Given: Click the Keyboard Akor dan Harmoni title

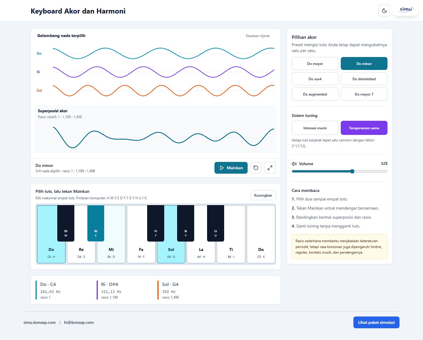Looking at the screenshot, I should (x=78, y=11).
